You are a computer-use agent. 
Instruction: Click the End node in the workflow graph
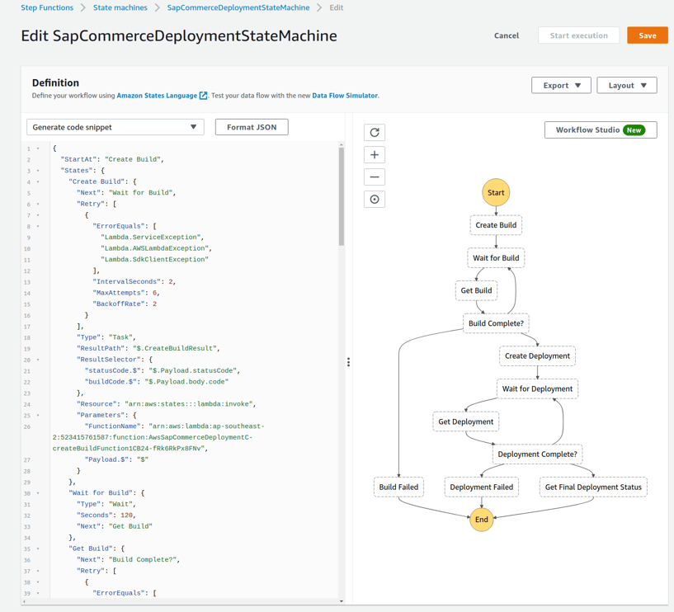point(481,520)
